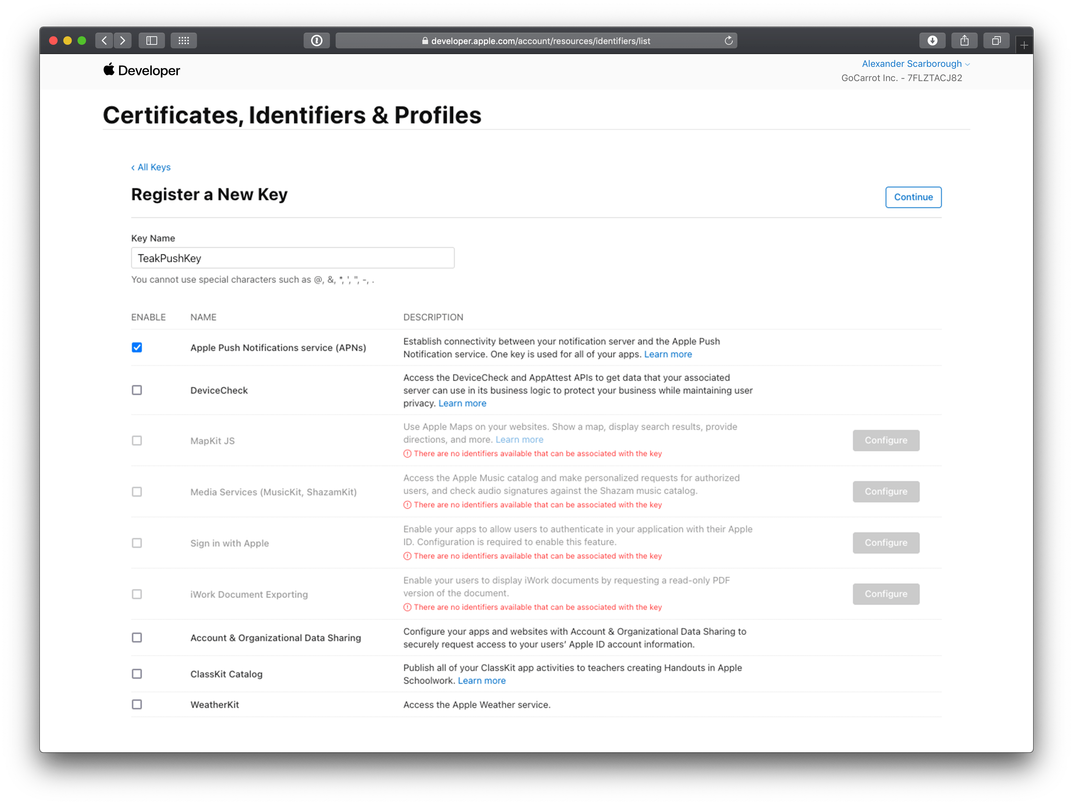The width and height of the screenshot is (1073, 805).
Task: Show the tab overview
Action: (x=996, y=41)
